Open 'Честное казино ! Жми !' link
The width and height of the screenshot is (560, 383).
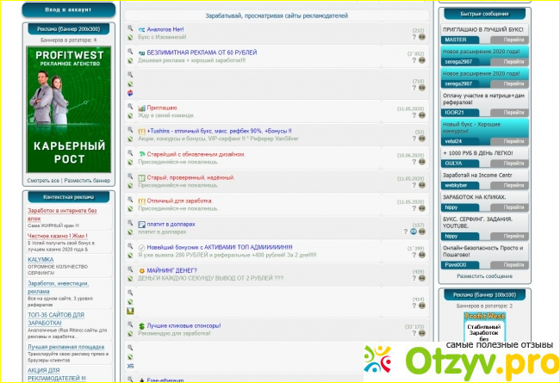[x=59, y=235]
